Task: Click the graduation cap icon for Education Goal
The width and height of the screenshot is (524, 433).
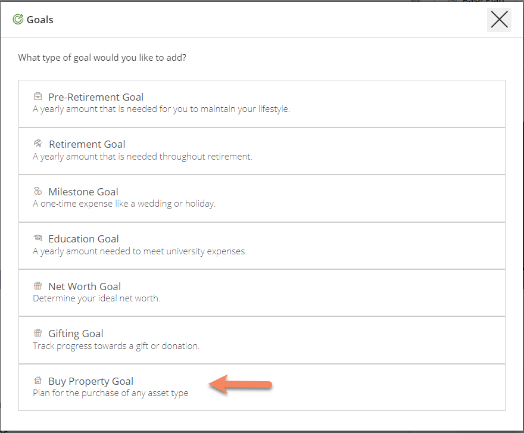Action: coord(38,238)
